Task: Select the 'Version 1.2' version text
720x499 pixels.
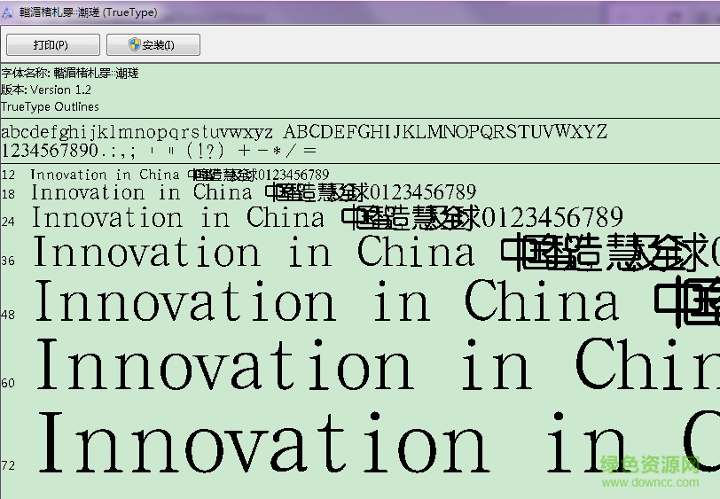Action: pos(60,90)
